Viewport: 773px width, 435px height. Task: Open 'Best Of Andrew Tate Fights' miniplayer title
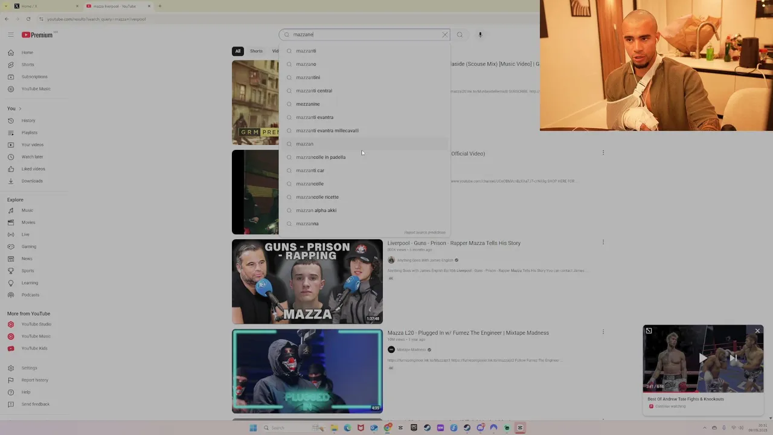(685, 399)
